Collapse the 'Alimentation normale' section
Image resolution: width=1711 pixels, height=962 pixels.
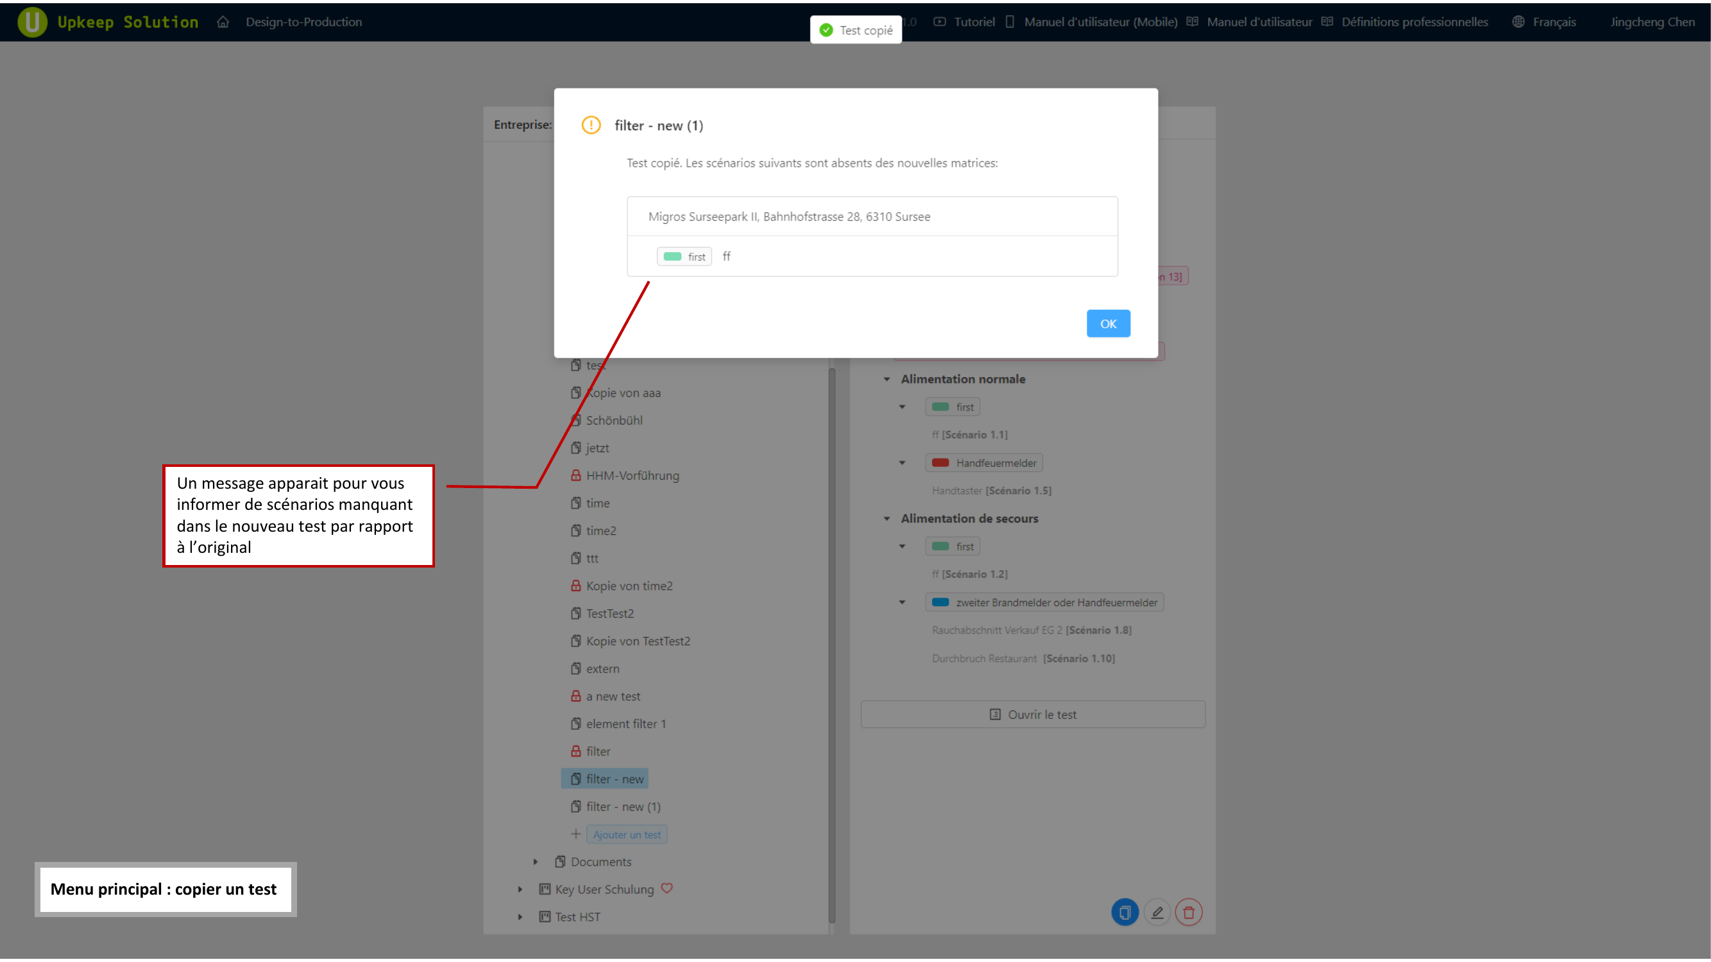pos(887,378)
